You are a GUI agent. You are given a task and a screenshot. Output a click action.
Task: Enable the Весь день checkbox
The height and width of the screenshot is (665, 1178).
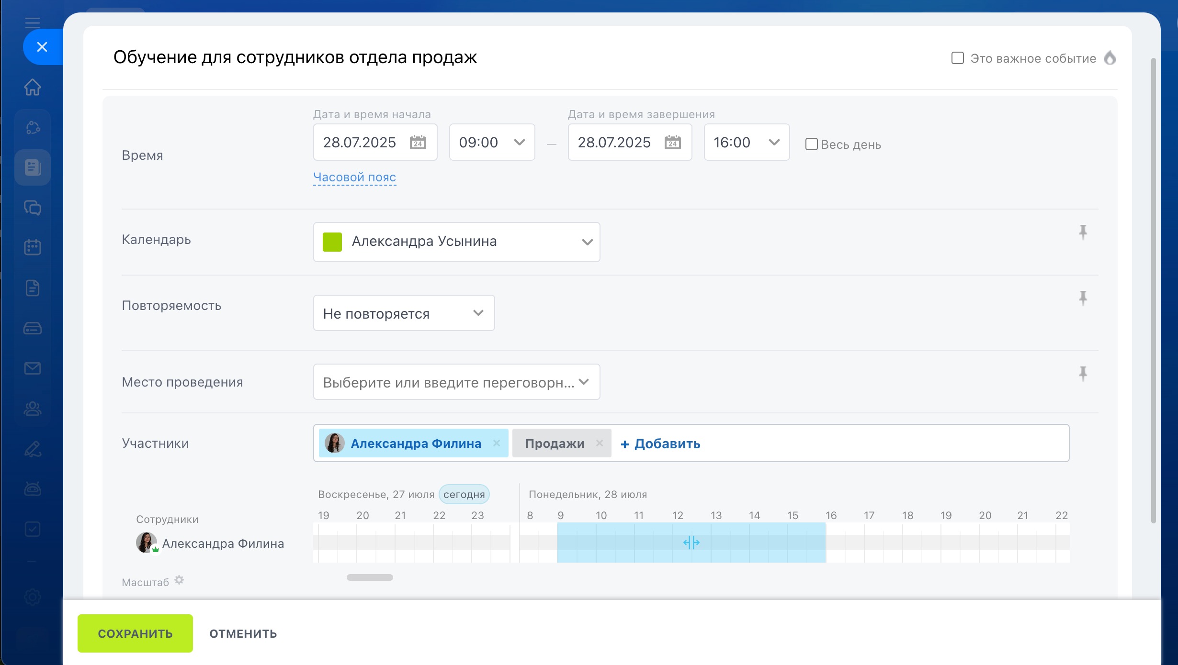click(x=811, y=144)
